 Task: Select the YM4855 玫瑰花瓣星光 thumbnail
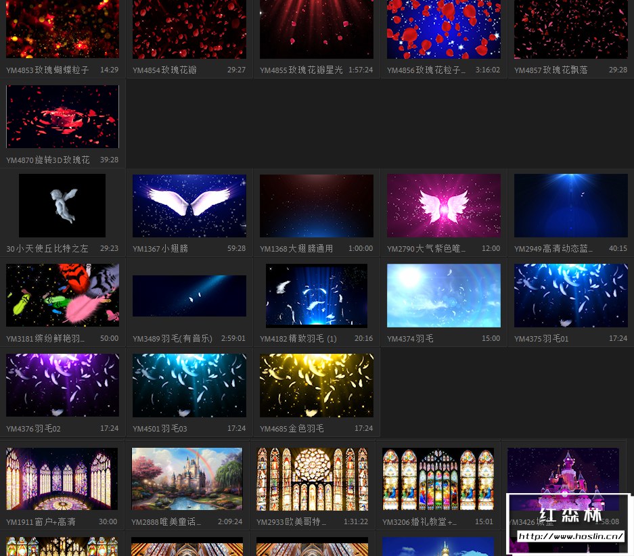pyautogui.click(x=317, y=29)
